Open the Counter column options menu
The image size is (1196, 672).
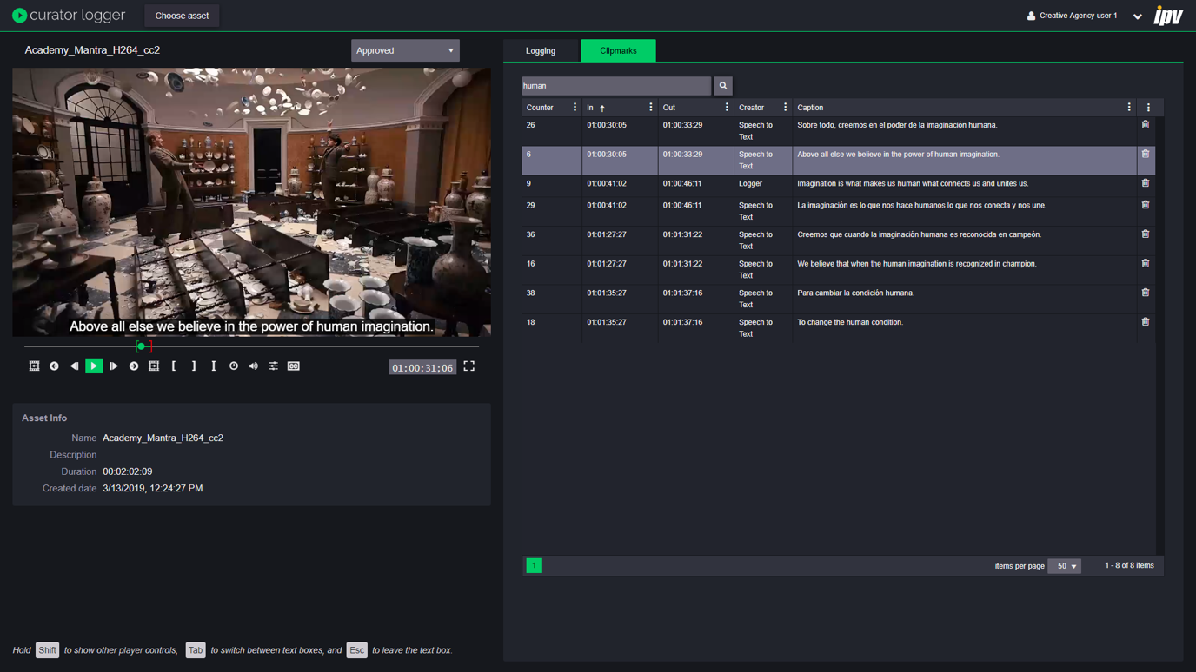pos(575,108)
